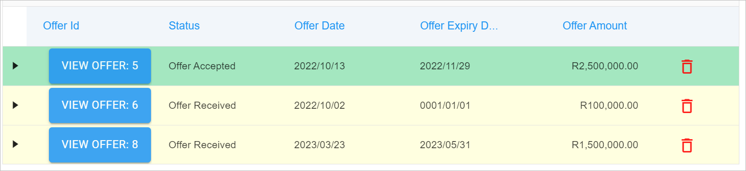Click the VIEW OFFER: 6 button

(100, 105)
